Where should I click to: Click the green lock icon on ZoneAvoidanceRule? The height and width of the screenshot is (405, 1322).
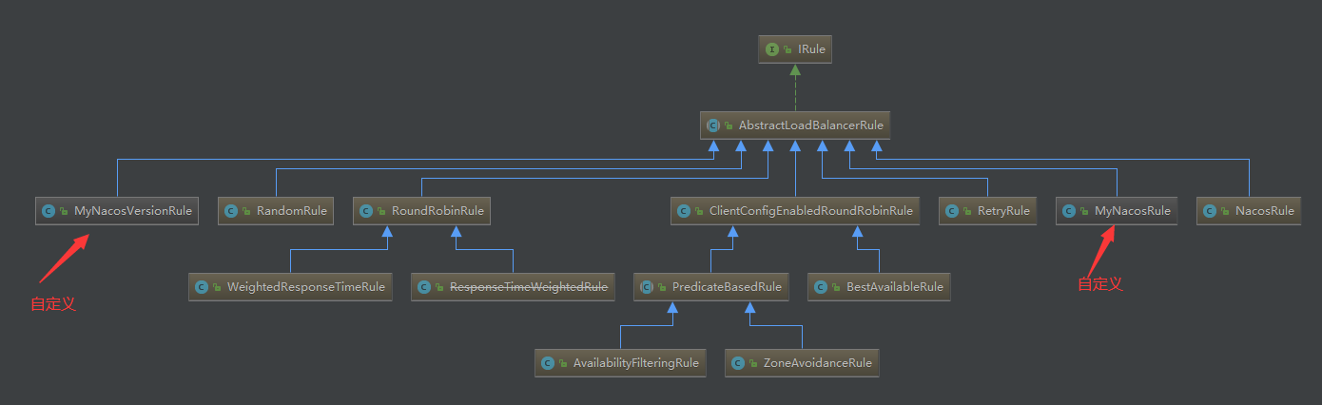pos(753,363)
